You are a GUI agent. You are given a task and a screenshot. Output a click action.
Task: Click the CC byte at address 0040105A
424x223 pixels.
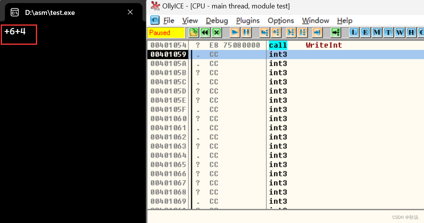coord(214,63)
